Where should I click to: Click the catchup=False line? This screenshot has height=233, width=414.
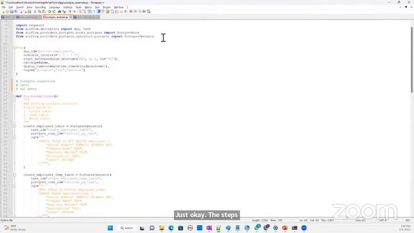click(36, 63)
